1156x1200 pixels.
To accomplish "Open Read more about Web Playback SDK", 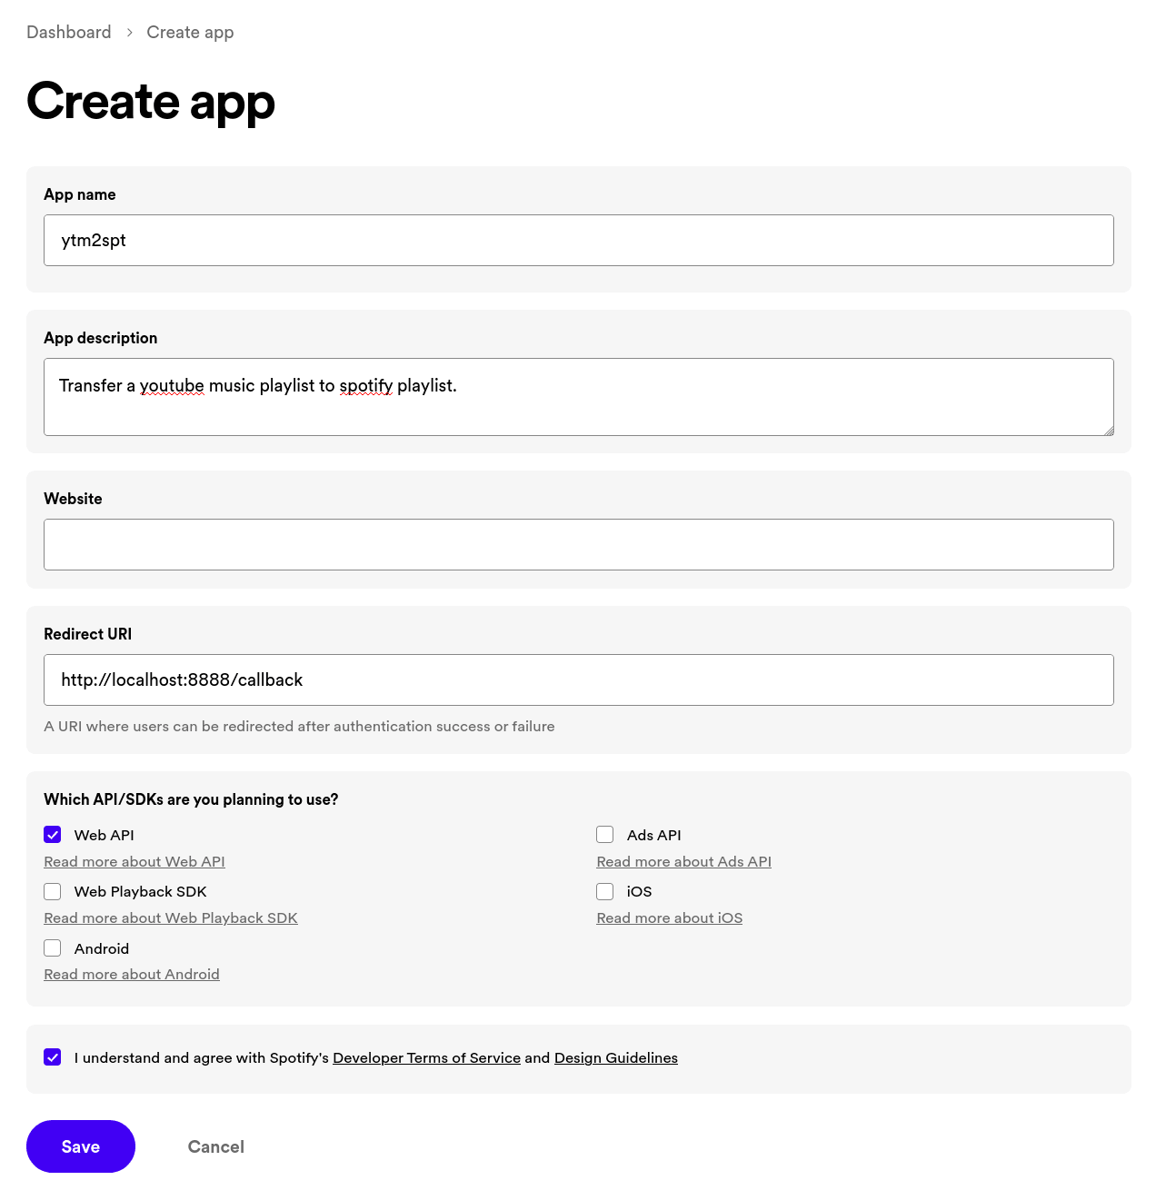I will pos(170,917).
